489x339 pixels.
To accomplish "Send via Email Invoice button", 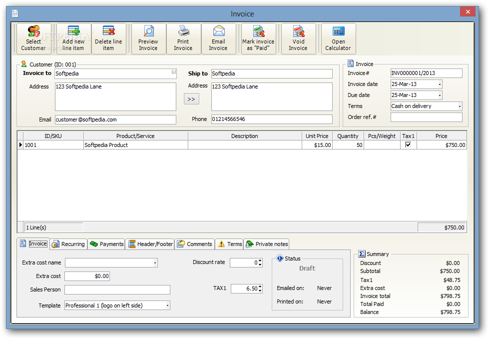I will [218, 38].
